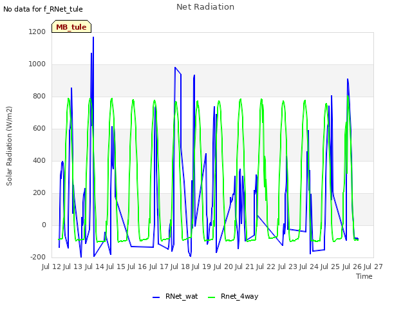
Task: Click the Jul 21 x-axis tick label
Action: tap(245, 267)
